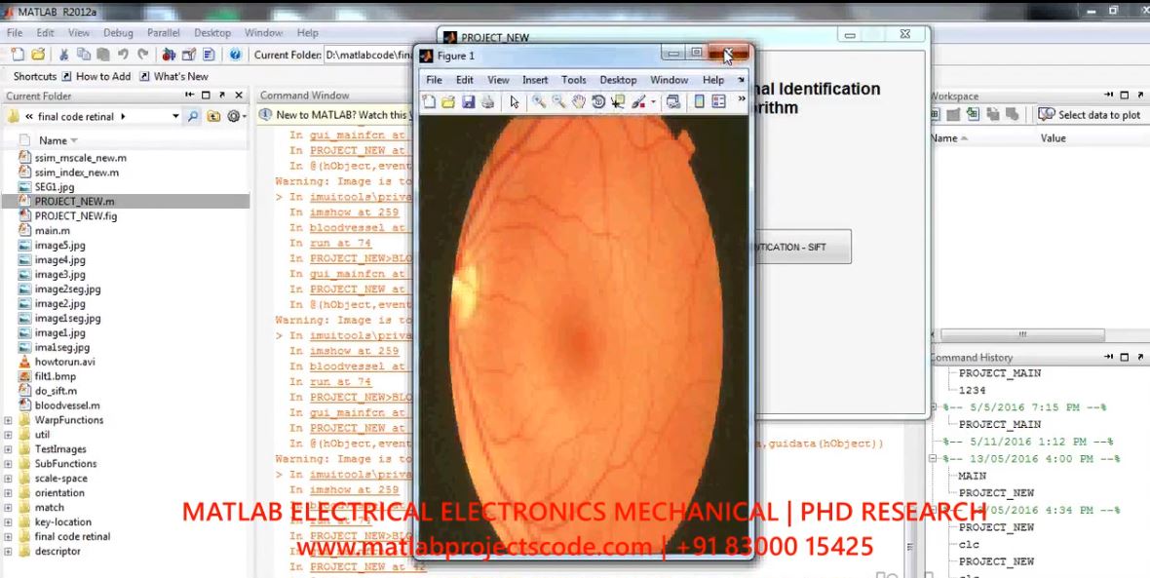Click the Current Folder path input field
The width and height of the screenshot is (1150, 578).
(x=367, y=55)
